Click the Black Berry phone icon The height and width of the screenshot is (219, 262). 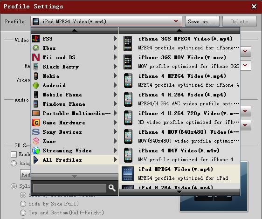click(x=36, y=67)
